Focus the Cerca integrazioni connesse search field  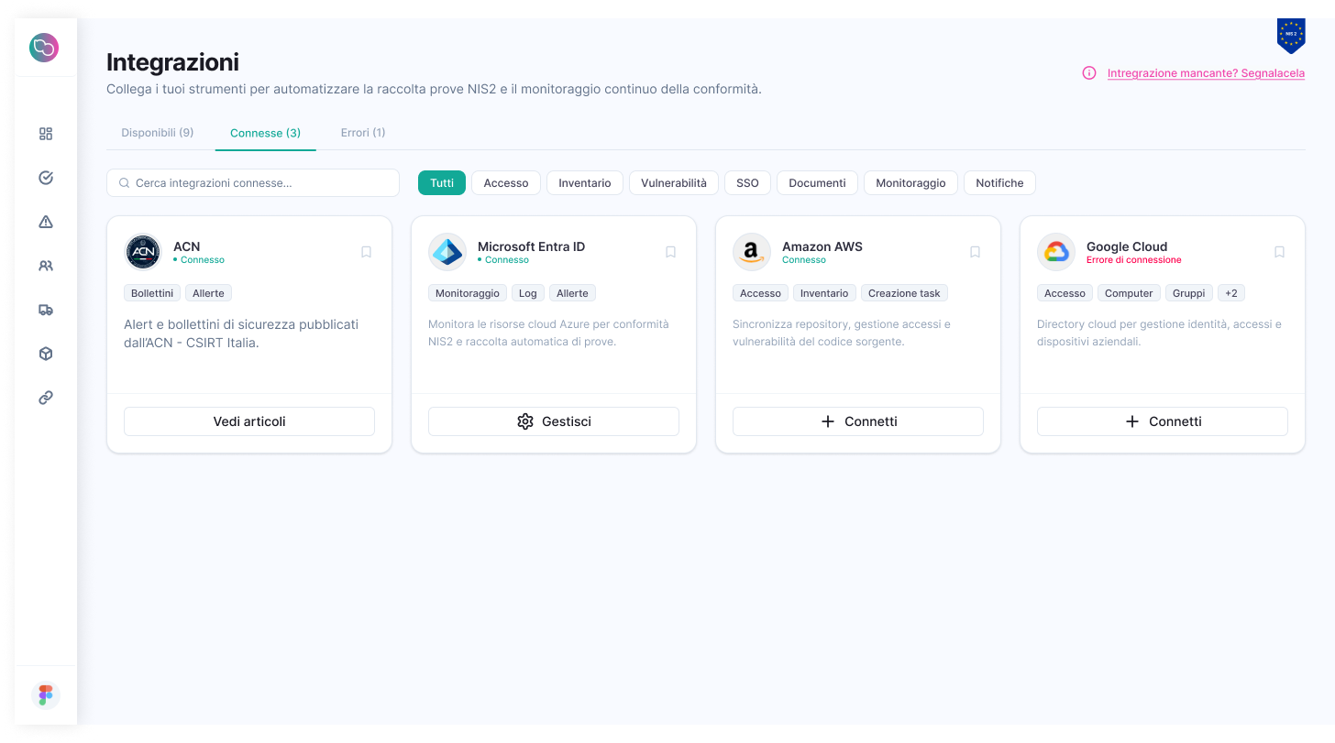[x=253, y=183]
